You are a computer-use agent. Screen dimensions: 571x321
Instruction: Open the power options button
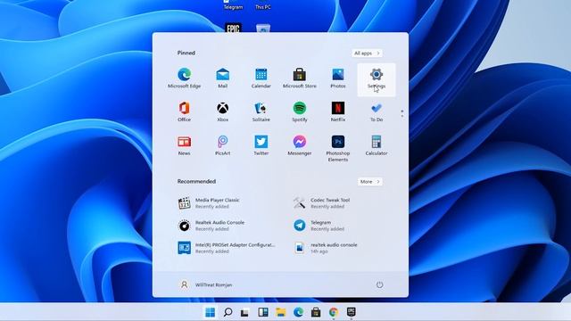tap(379, 285)
